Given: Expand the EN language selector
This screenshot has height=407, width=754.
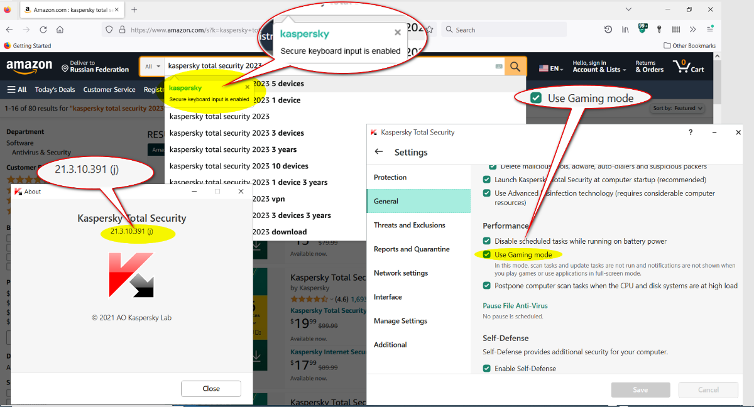Looking at the screenshot, I should [x=551, y=68].
